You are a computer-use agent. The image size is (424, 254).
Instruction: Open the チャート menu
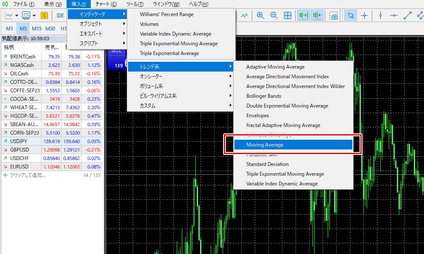click(106, 4)
